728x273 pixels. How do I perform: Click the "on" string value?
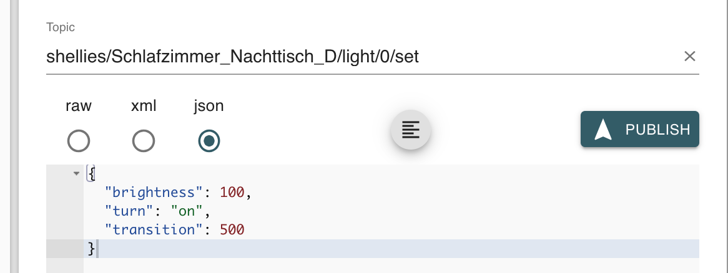[187, 211]
